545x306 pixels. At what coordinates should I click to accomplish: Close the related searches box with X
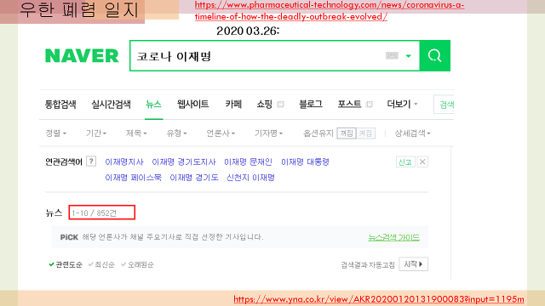tap(422, 162)
